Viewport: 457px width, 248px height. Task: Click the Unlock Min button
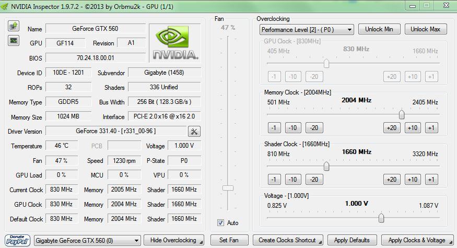coord(379,29)
